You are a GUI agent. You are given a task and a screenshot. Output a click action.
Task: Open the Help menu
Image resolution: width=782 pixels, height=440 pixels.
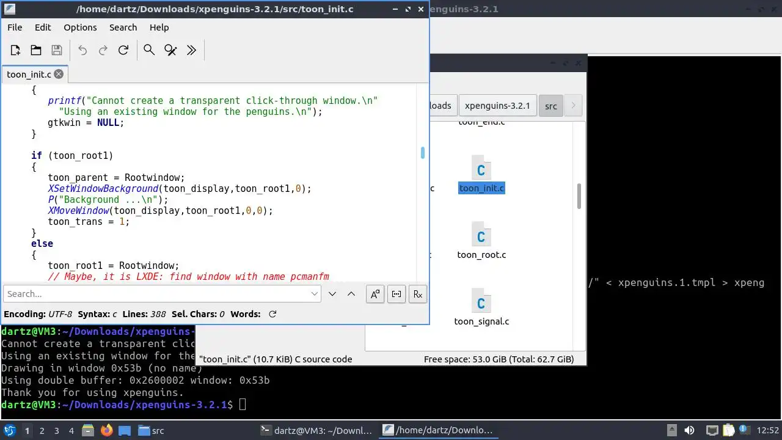click(159, 28)
